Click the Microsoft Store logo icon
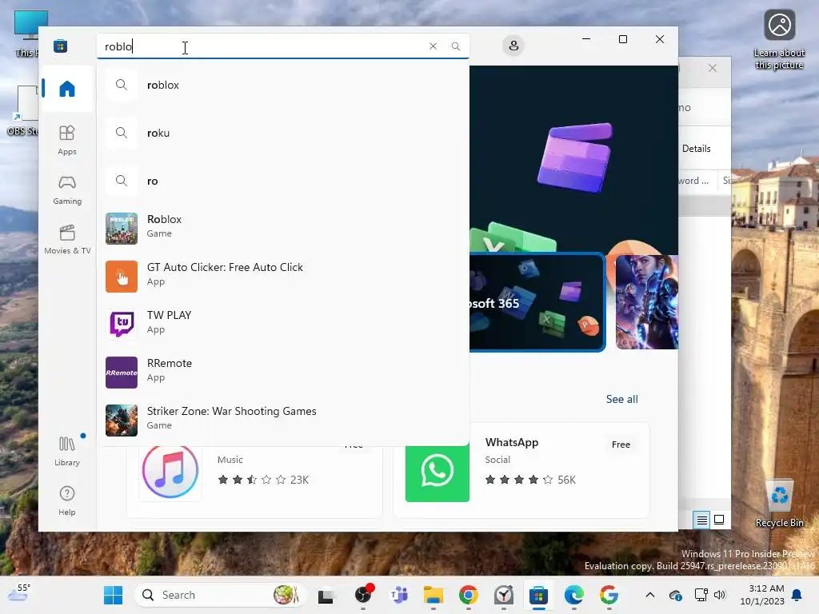Image resolution: width=819 pixels, height=614 pixels. click(60, 46)
